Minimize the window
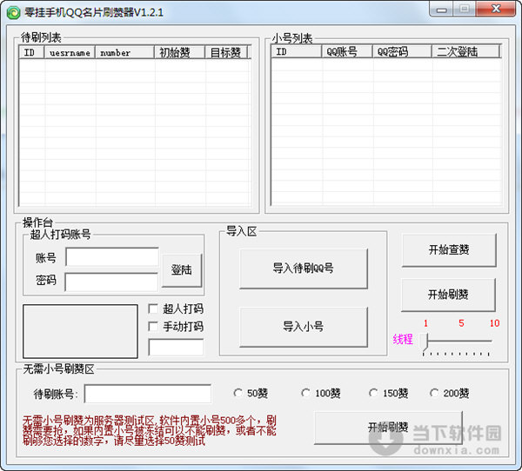Viewport: 522px width, 471px height. pyautogui.click(x=441, y=10)
